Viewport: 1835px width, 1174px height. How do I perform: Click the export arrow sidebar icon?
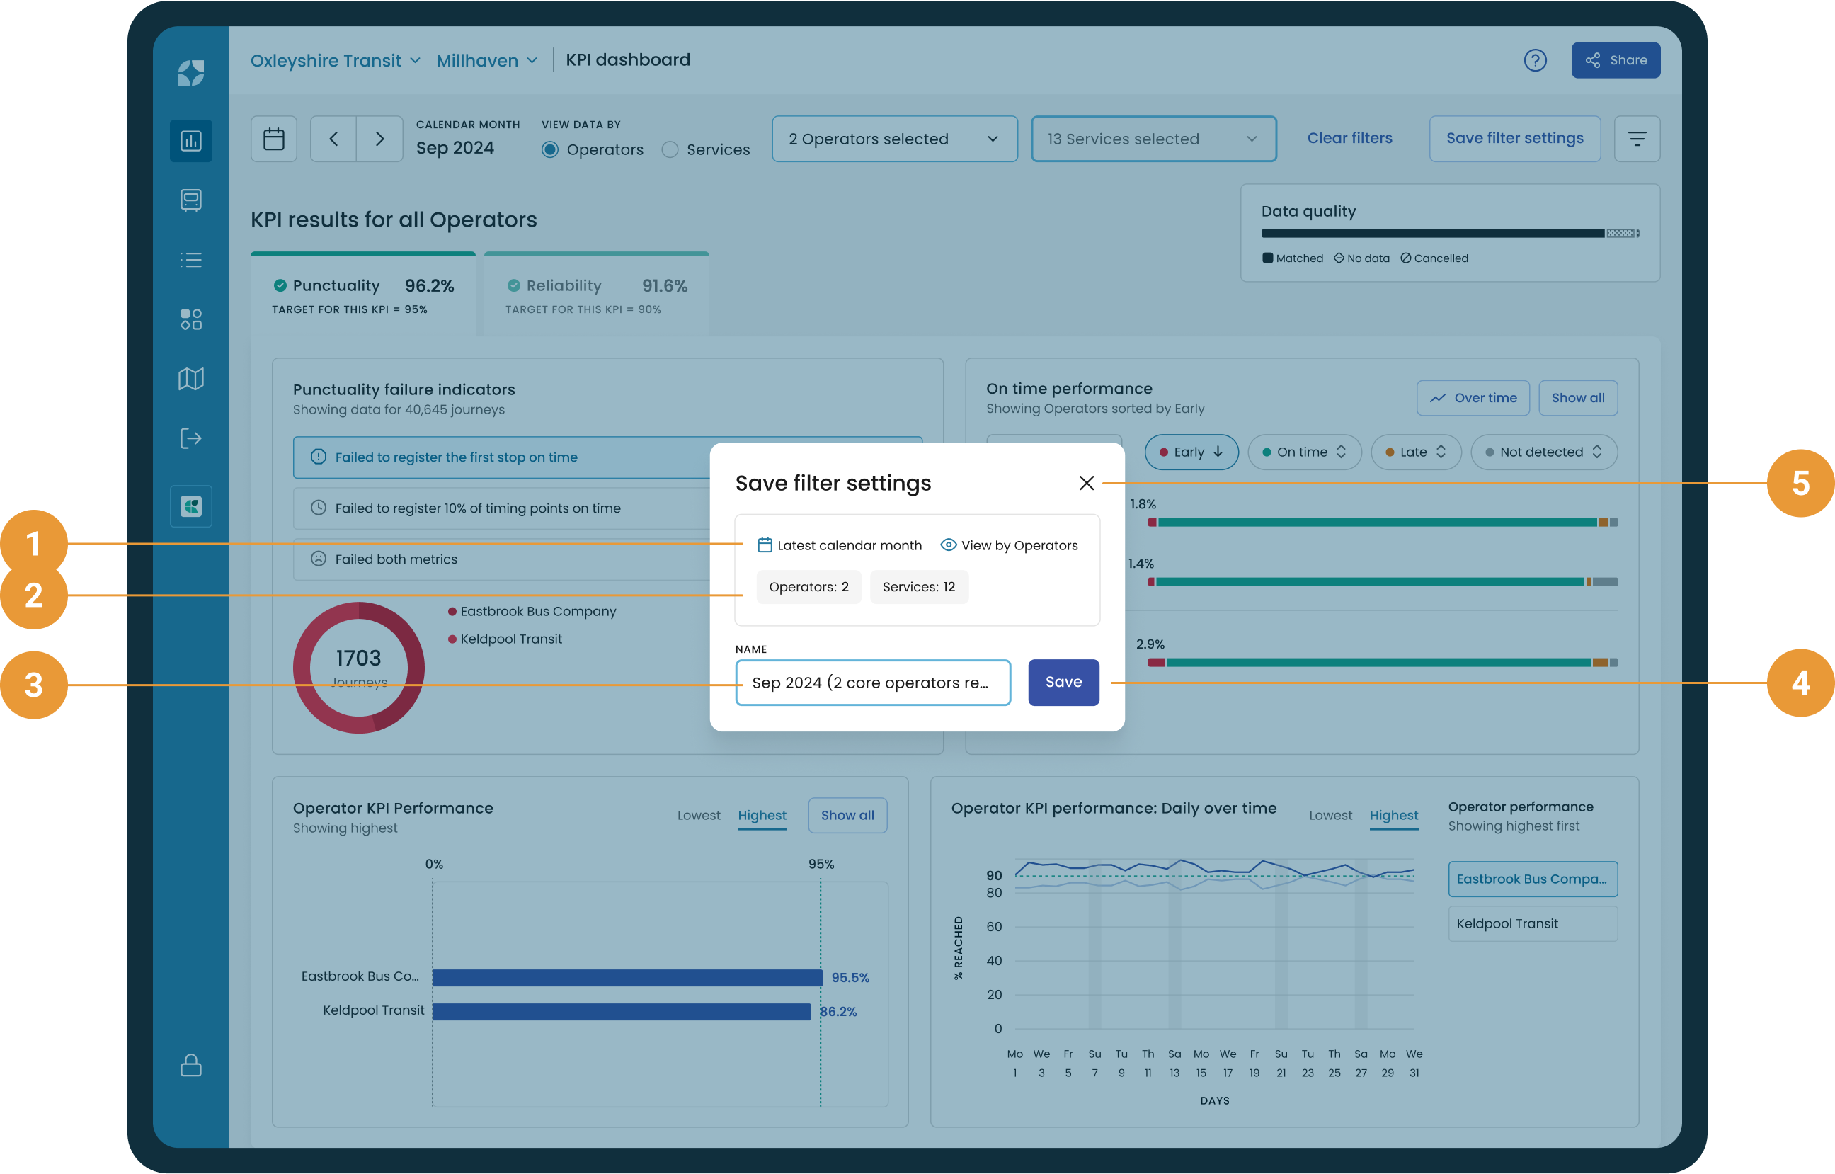(190, 438)
